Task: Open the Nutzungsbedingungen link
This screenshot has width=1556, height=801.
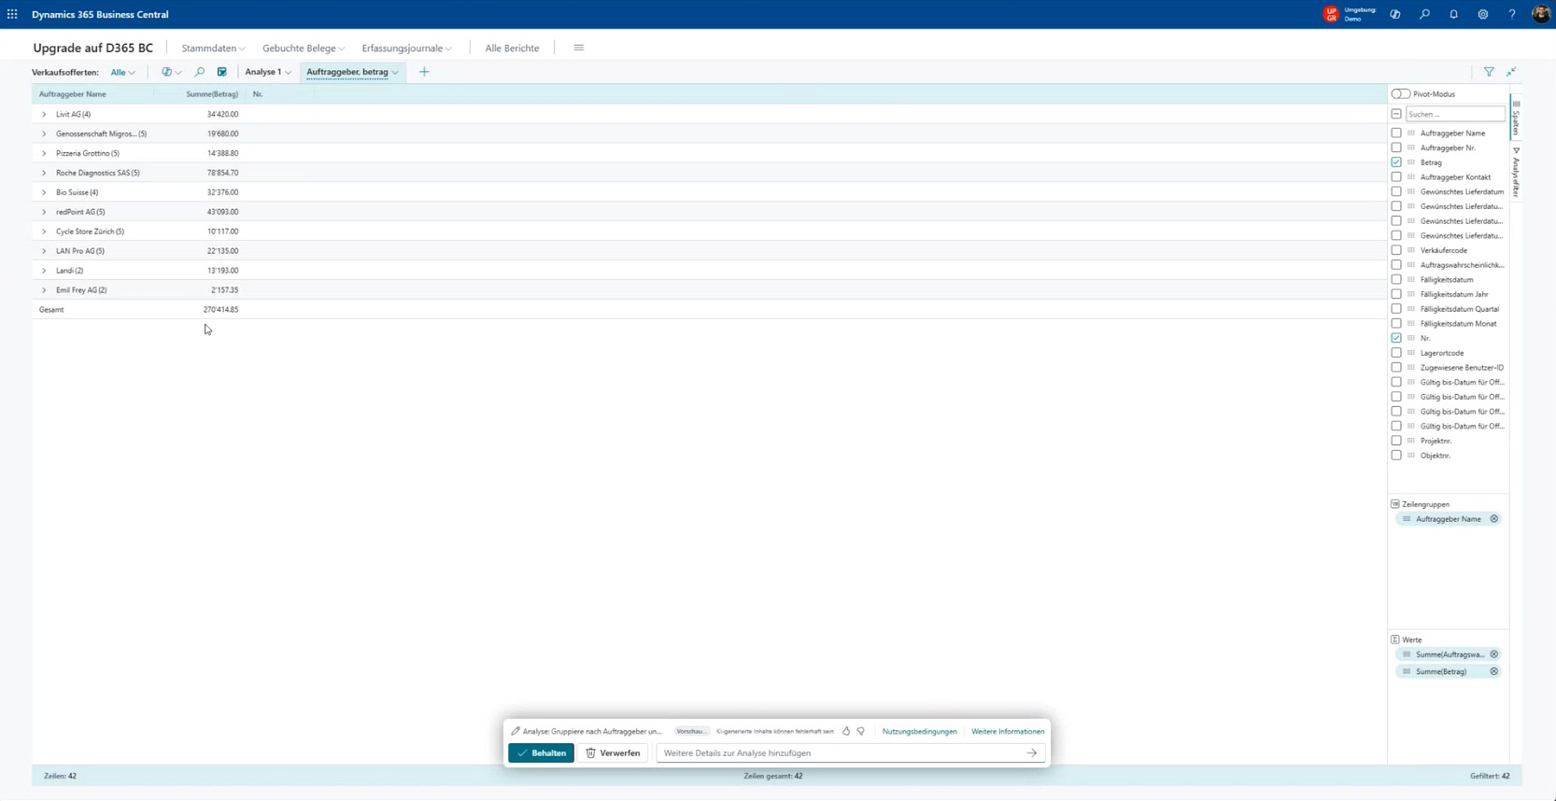Action: 919,732
